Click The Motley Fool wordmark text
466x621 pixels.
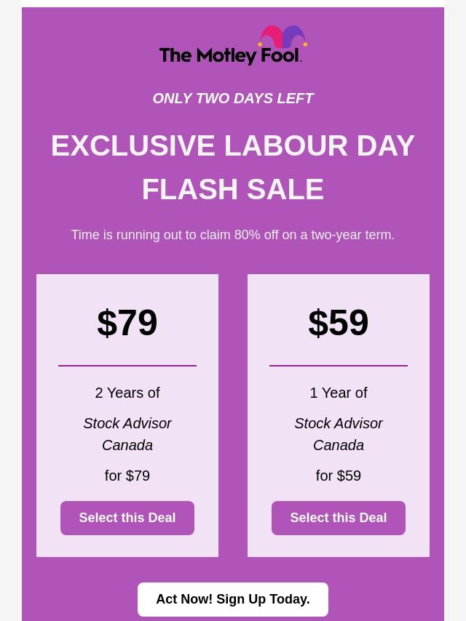[230, 56]
